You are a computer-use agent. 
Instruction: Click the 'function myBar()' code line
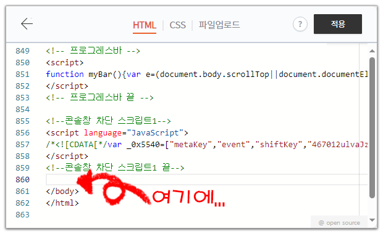point(207,75)
